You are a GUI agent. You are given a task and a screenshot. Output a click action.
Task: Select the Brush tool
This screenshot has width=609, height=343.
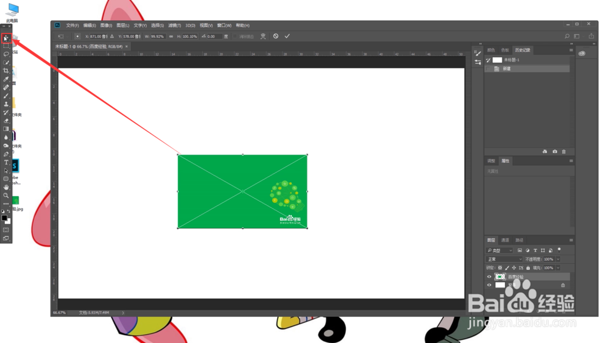6,96
